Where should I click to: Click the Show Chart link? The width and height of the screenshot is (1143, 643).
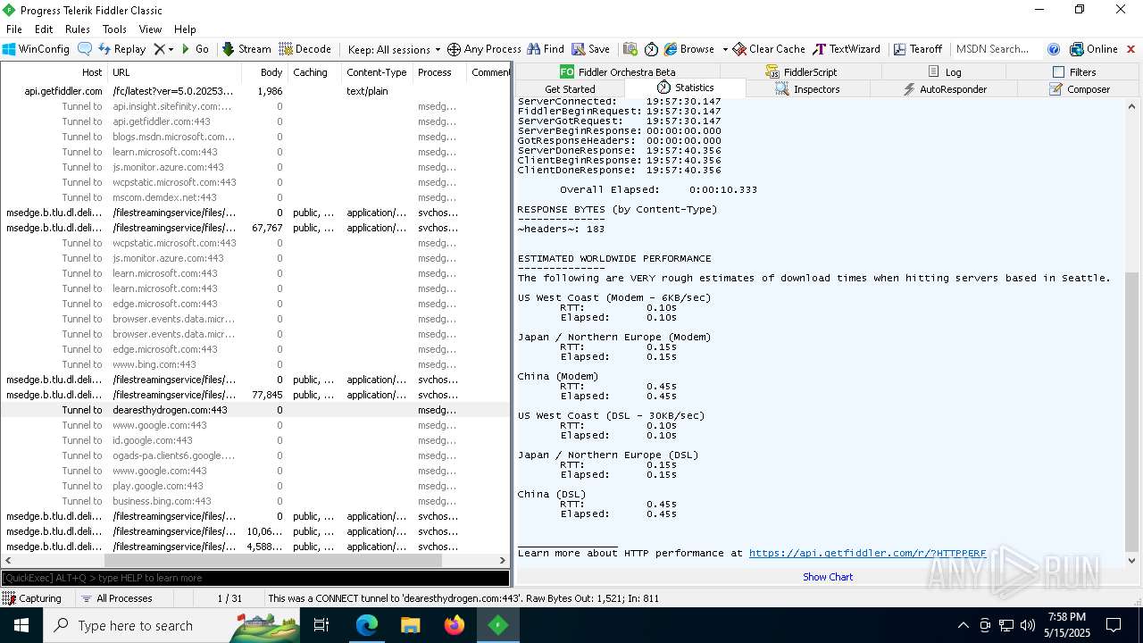click(828, 577)
